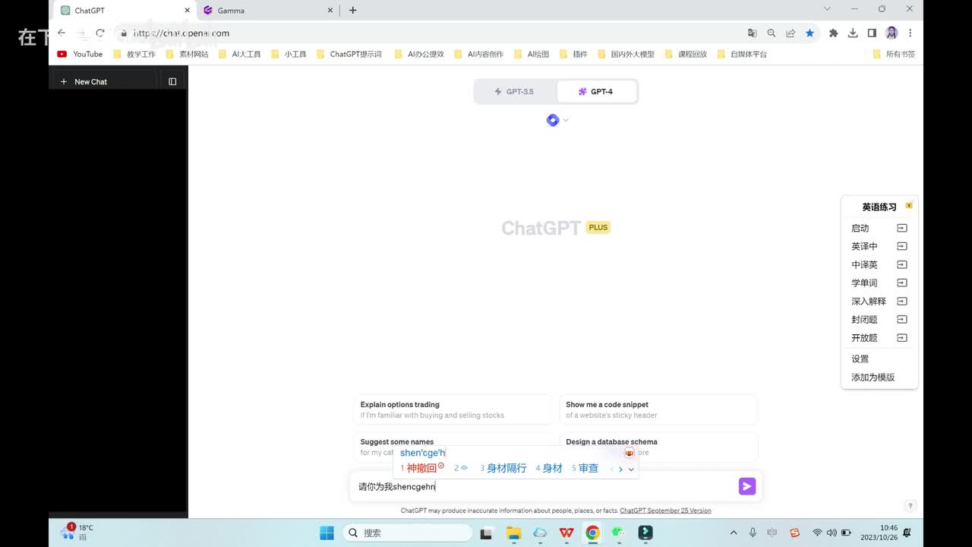The width and height of the screenshot is (972, 547).
Task: Click the bookmark star in address bar
Action: pos(809,33)
